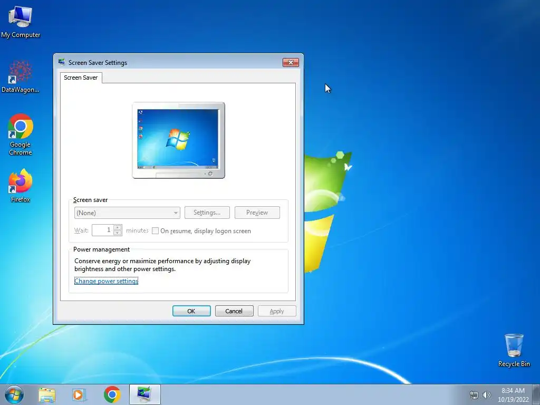Close the Screen Saver Settings dialog
The height and width of the screenshot is (405, 540).
coord(291,62)
